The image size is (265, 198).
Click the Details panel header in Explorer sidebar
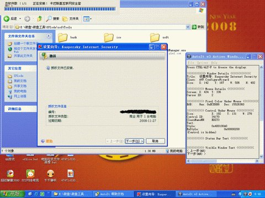point(20,109)
